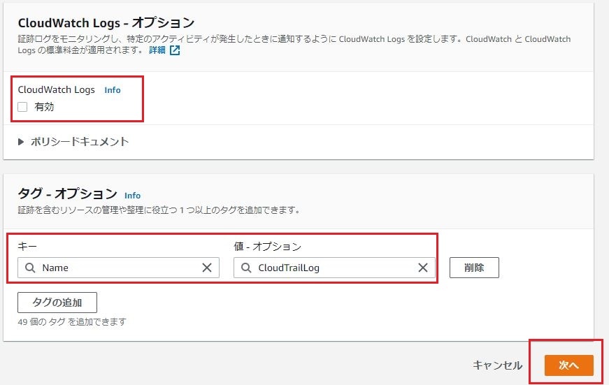Open CloudWatch Logs Info link

coord(113,90)
